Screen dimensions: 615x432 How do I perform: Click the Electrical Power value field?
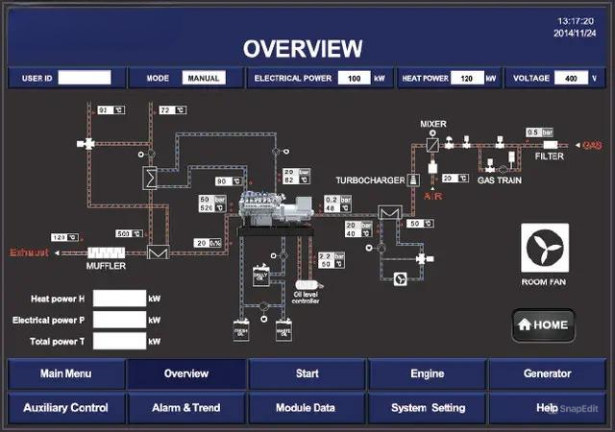pos(354,78)
